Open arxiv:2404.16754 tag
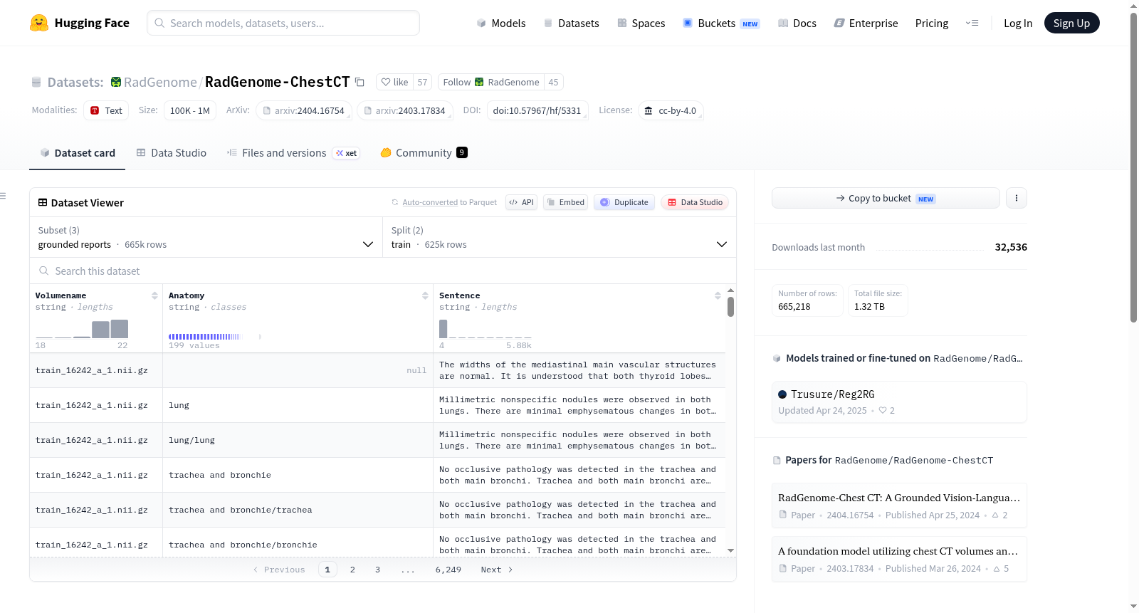1139x613 pixels. click(304, 110)
